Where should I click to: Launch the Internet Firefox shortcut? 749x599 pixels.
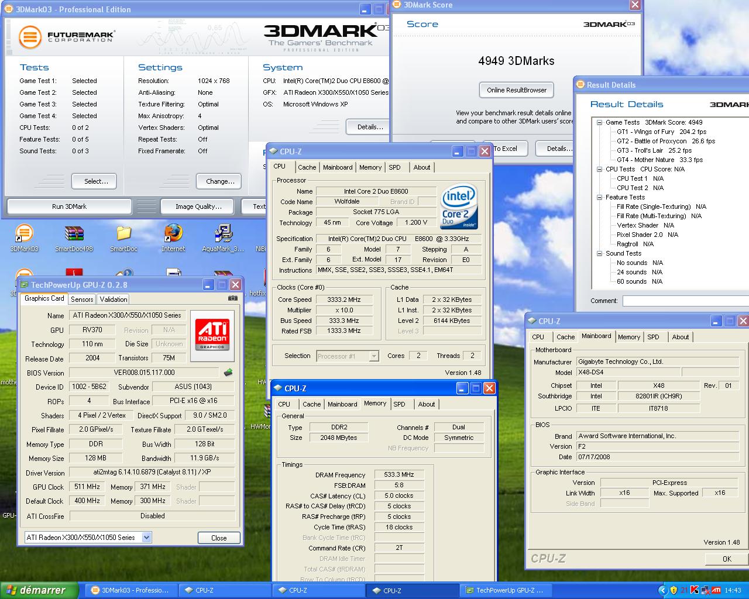(173, 238)
